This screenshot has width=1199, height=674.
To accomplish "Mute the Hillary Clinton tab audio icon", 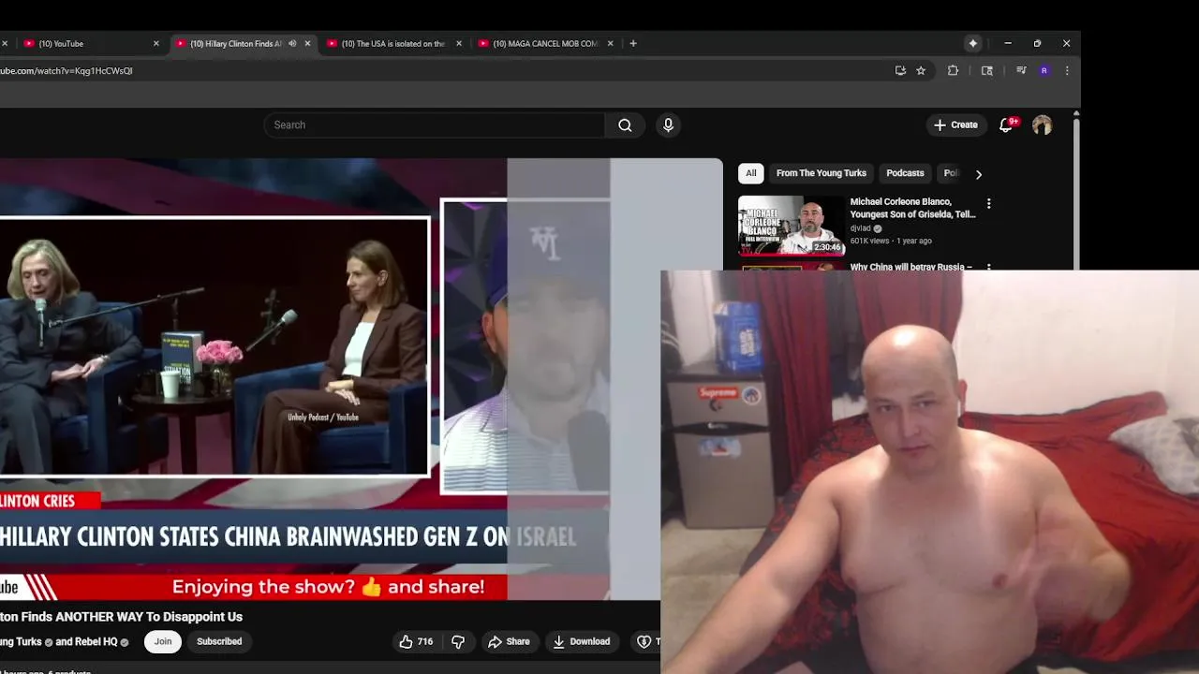I will (292, 43).
